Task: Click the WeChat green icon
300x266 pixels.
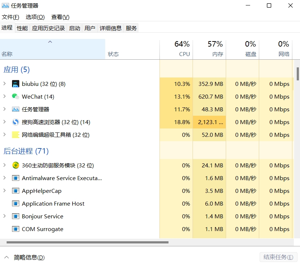Action: tap(15, 97)
